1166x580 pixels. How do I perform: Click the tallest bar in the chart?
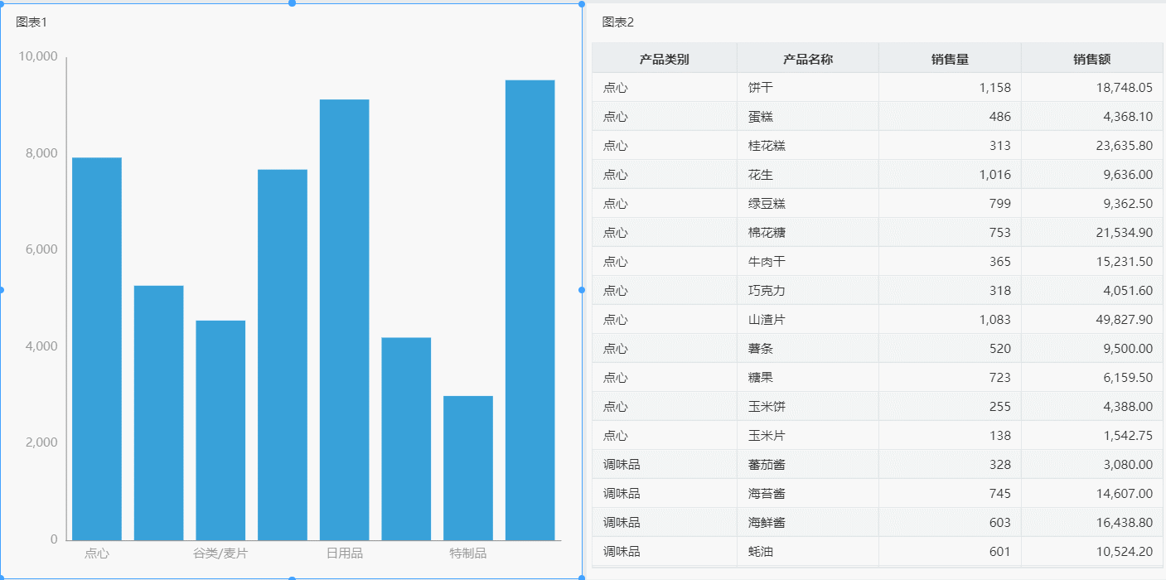[530, 310]
